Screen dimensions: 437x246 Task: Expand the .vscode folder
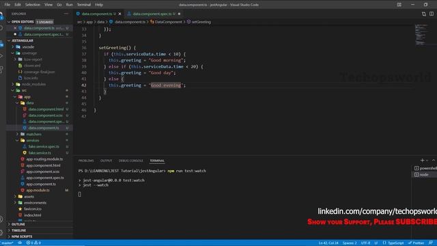(x=28, y=47)
